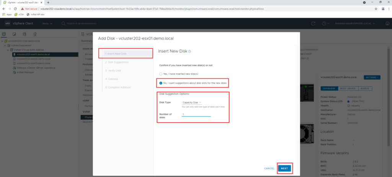This screenshot has width=392, height=177.
Task: Select host vcluster202-esx01.demo.local in tree
Action: (x=33, y=54)
